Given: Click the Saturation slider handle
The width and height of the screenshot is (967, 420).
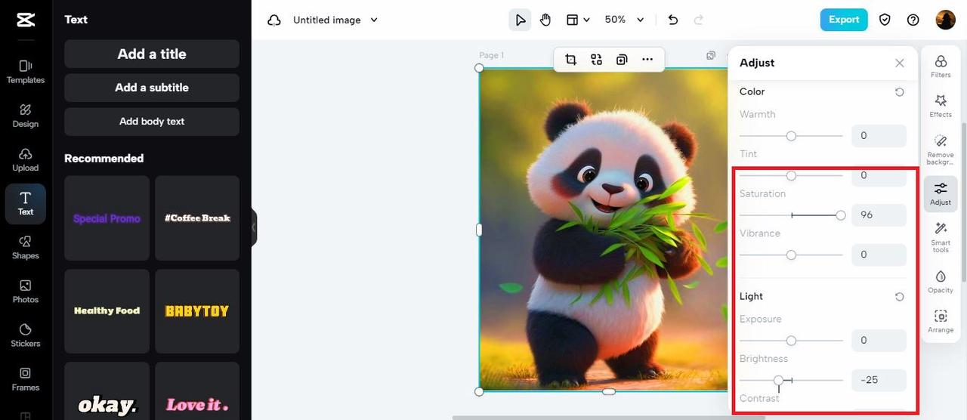Looking at the screenshot, I should tap(841, 215).
